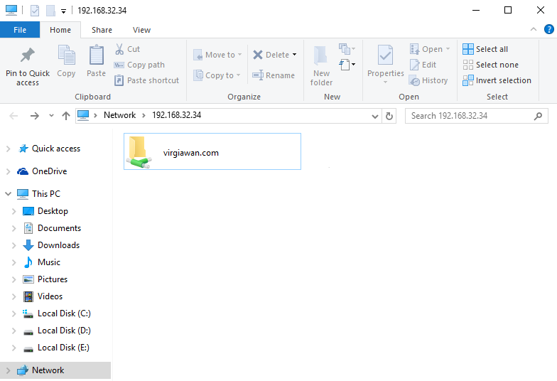Click Pin to Quick access icon

(x=27, y=55)
